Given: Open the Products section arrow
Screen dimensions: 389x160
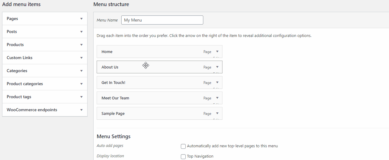Looking at the screenshot, I should pos(81,45).
